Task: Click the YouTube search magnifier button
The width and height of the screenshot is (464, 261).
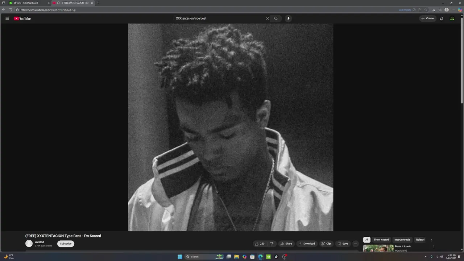Action: 276,18
